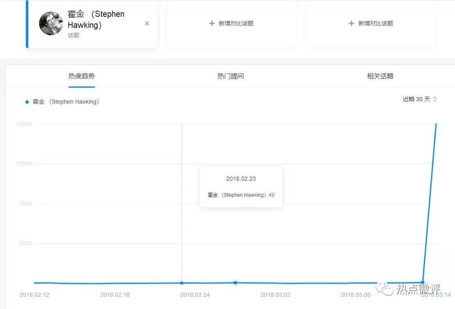The height and width of the screenshot is (309, 455).
Task: Add a comparison topic via the middle plus icon
Action: 212,24
